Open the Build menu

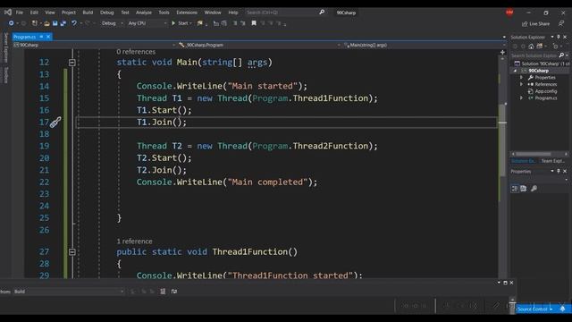[x=88, y=13]
